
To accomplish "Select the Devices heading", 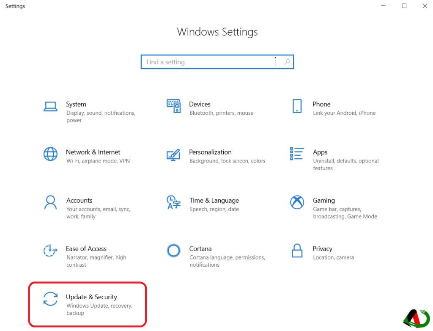I will [200, 104].
